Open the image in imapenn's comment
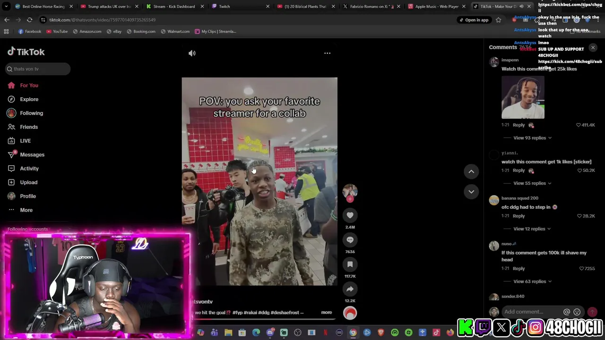 pyautogui.click(x=523, y=97)
